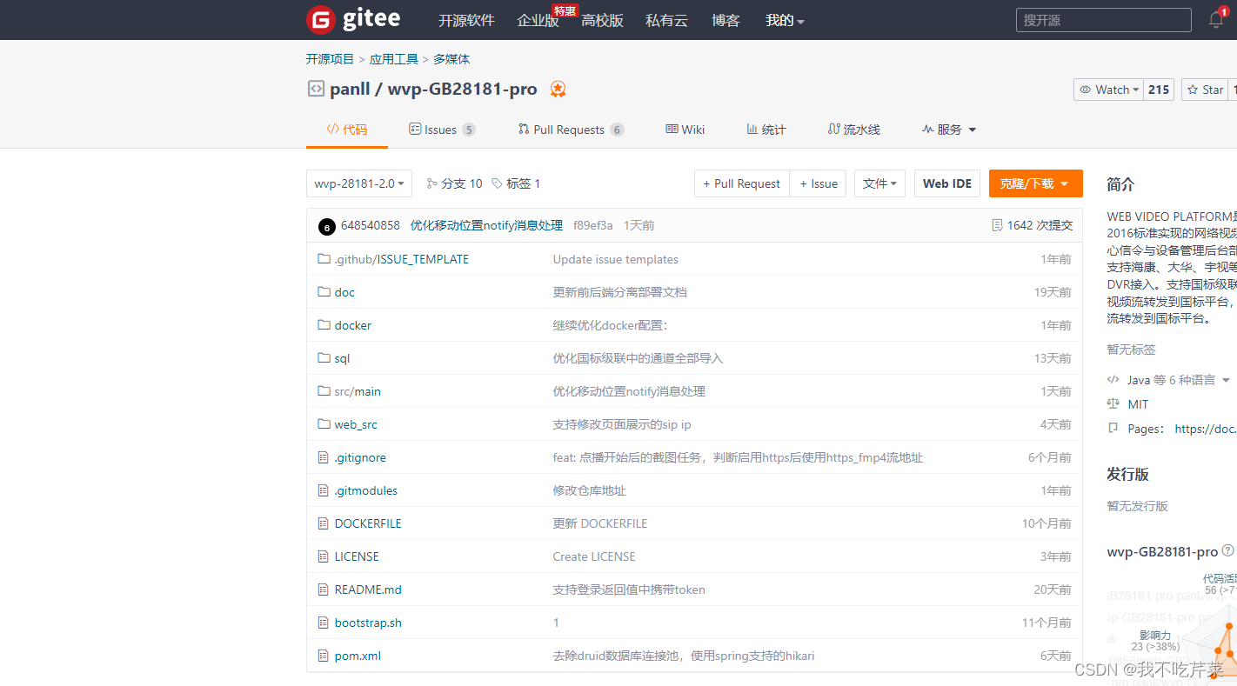1237x686 pixels.
Task: Open the pom.xml file
Action: [x=358, y=656]
